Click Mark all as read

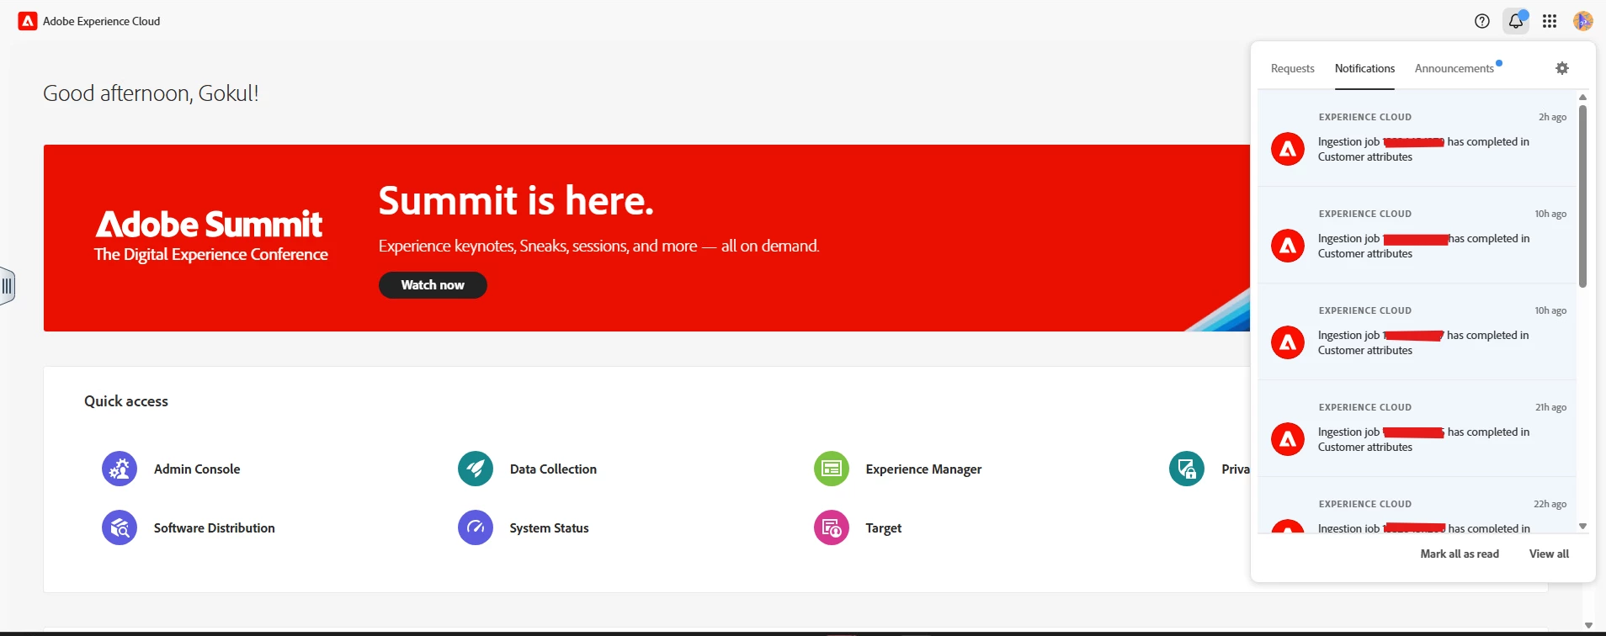coord(1460,554)
